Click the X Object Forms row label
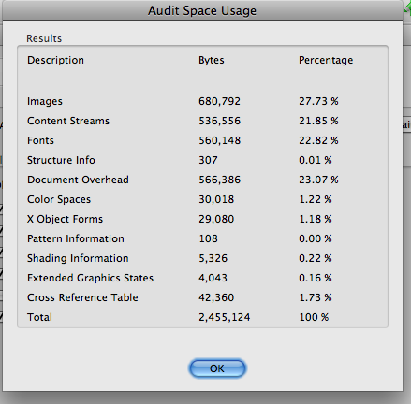The image size is (411, 404). [65, 219]
